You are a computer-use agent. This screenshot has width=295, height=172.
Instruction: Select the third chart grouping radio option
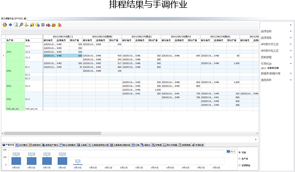(239, 165)
